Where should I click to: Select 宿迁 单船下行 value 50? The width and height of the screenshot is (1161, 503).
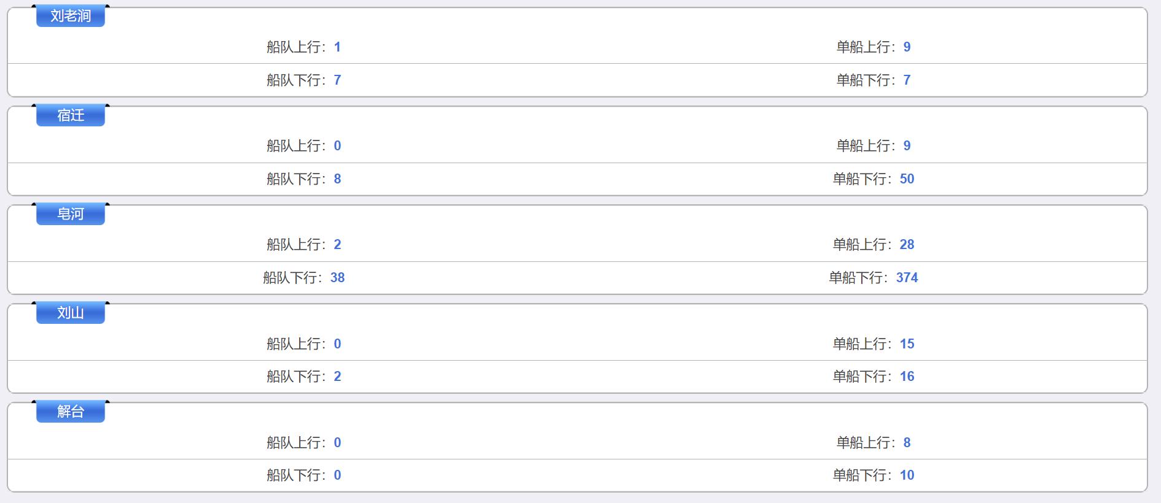907,179
